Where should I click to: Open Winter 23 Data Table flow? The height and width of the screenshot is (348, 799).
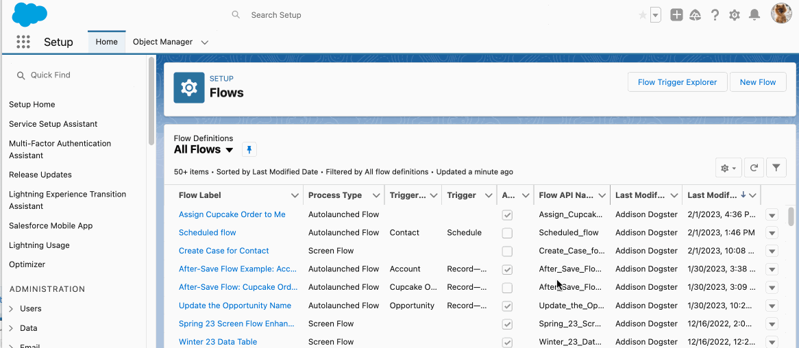[218, 342]
